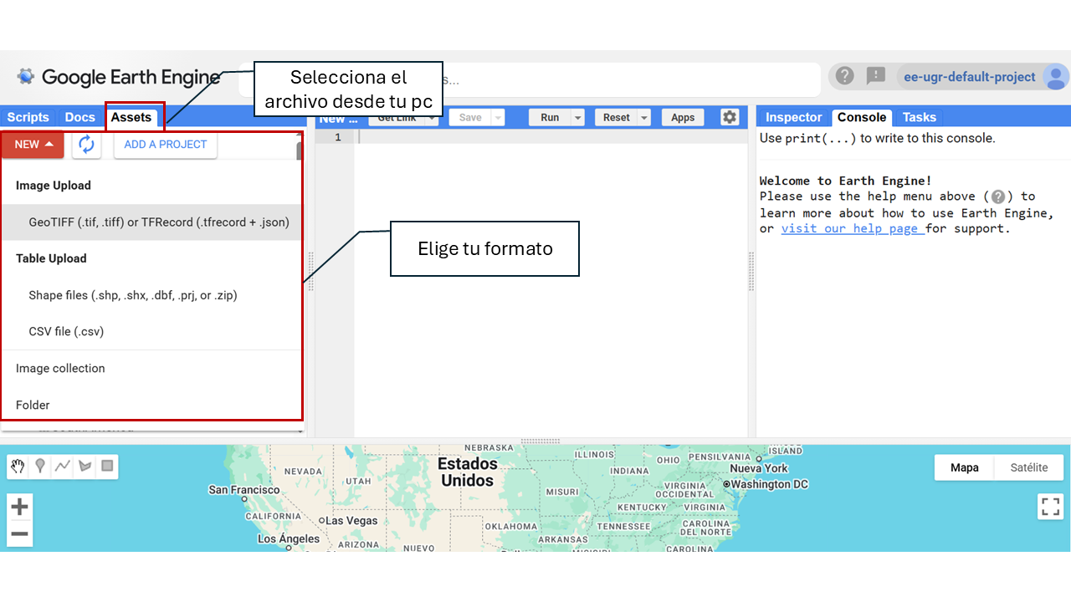Collapse the NEW asset menu
1071x602 pixels.
[x=33, y=145]
